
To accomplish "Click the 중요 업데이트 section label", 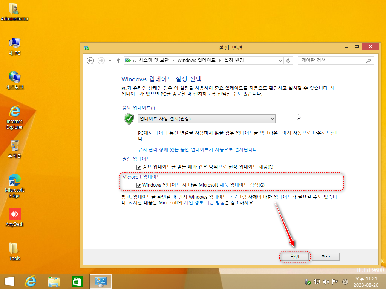I will click(x=138, y=108).
